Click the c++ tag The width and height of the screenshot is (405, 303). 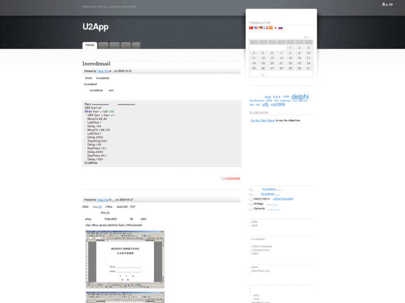pyautogui.click(x=277, y=97)
